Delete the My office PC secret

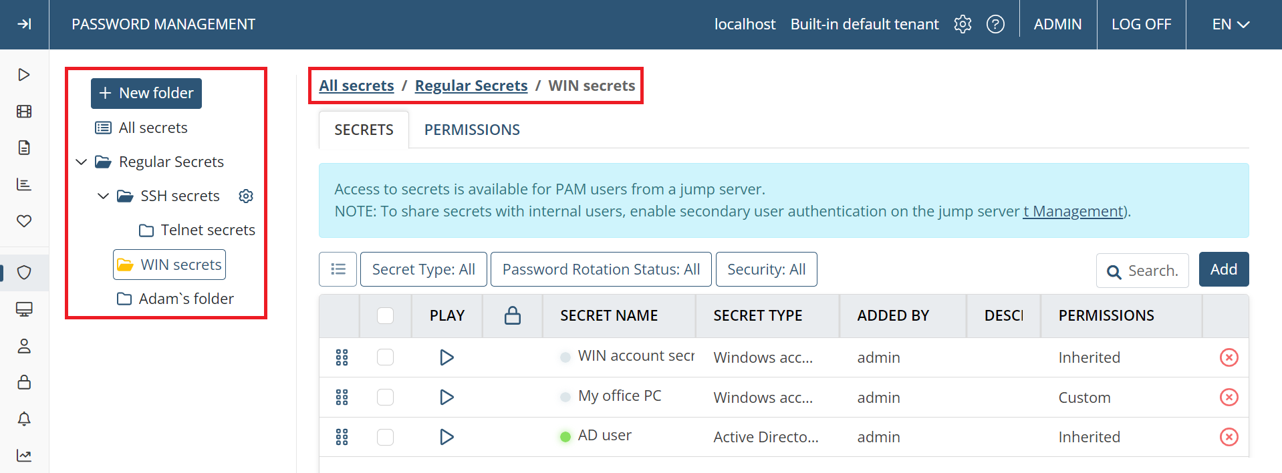click(1229, 398)
